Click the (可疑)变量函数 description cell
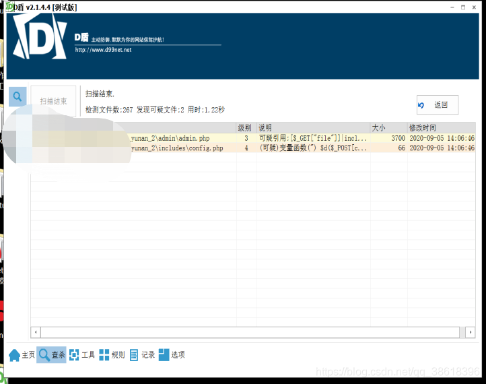Viewport: 486px width, 384px height. coord(313,148)
